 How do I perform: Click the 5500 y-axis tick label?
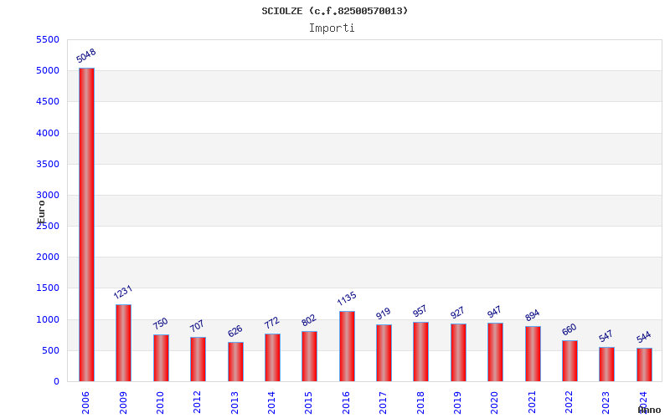point(48,39)
